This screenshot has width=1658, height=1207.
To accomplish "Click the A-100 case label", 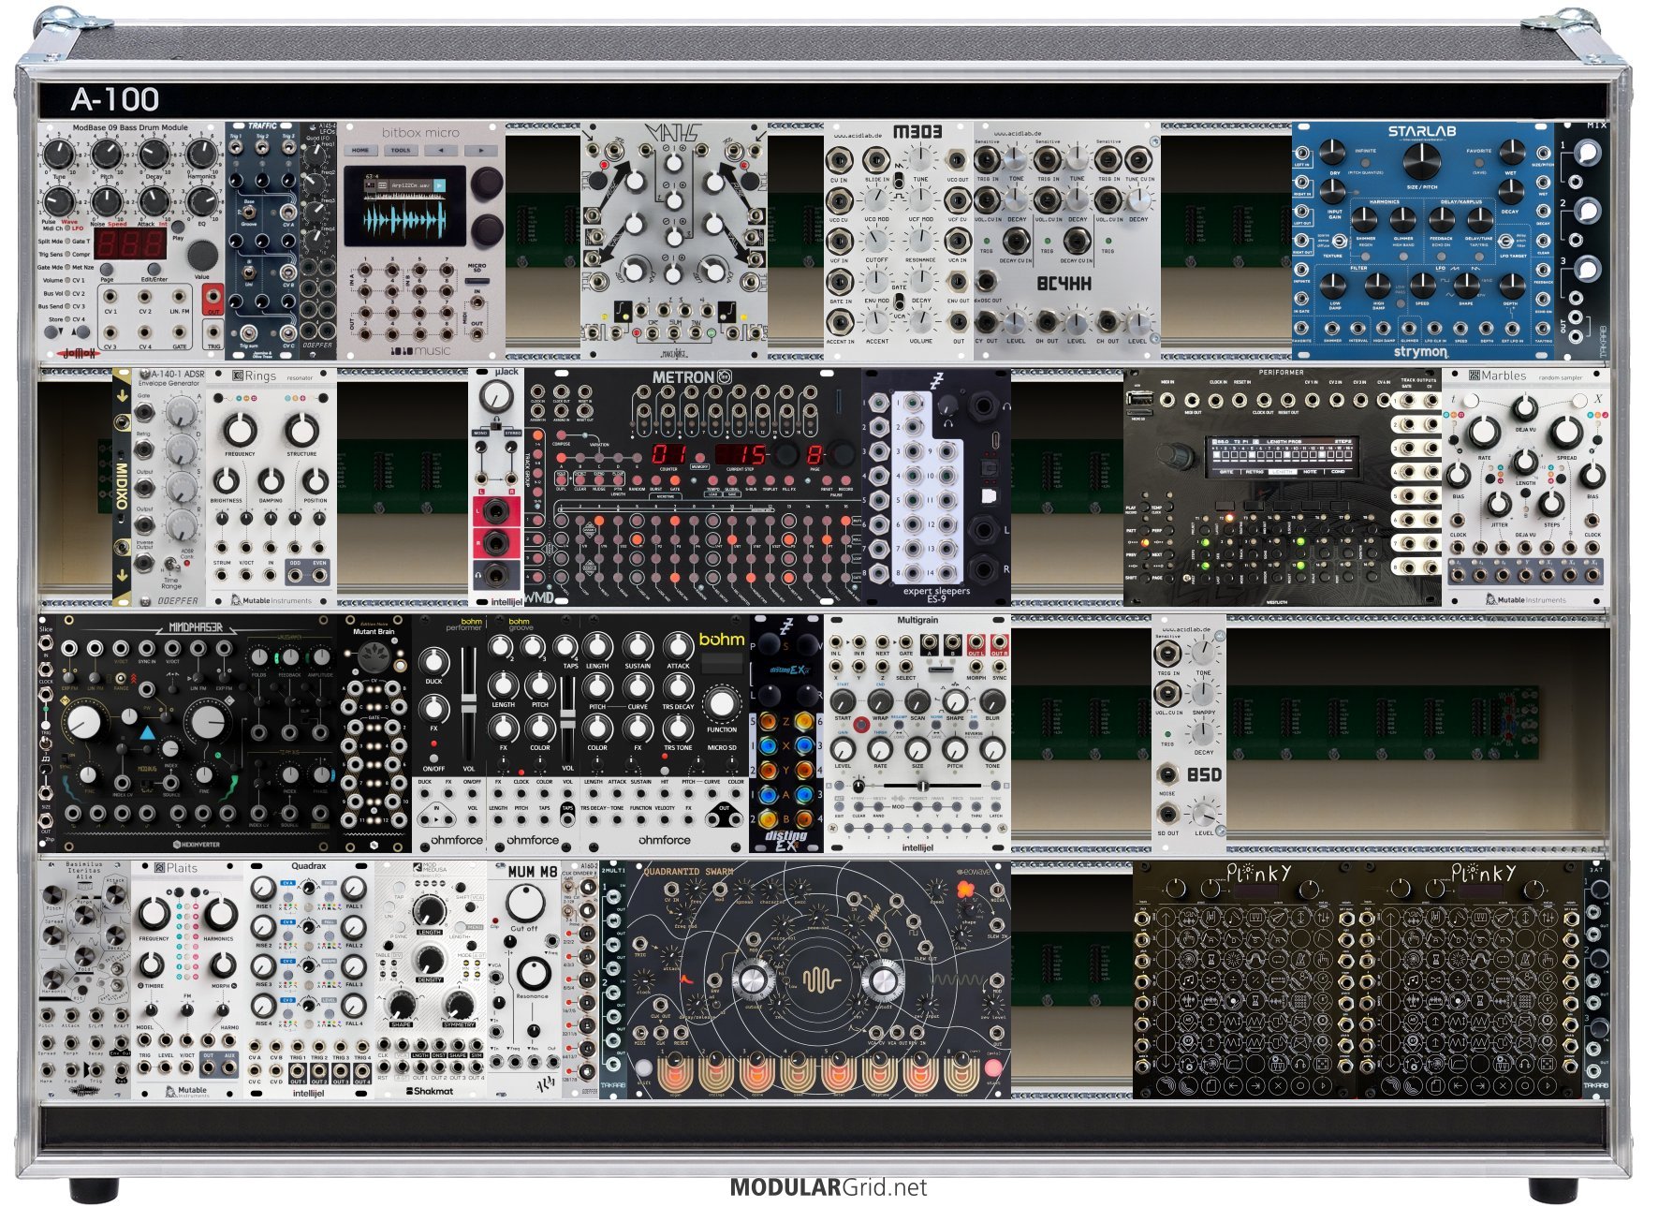I will click(x=115, y=99).
